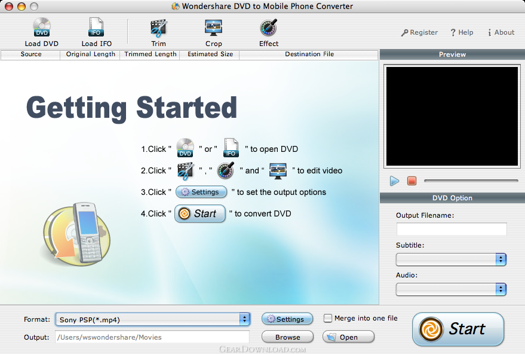Click the DVD disc icon in Getting Started step 1
525x354 pixels.
click(185, 148)
